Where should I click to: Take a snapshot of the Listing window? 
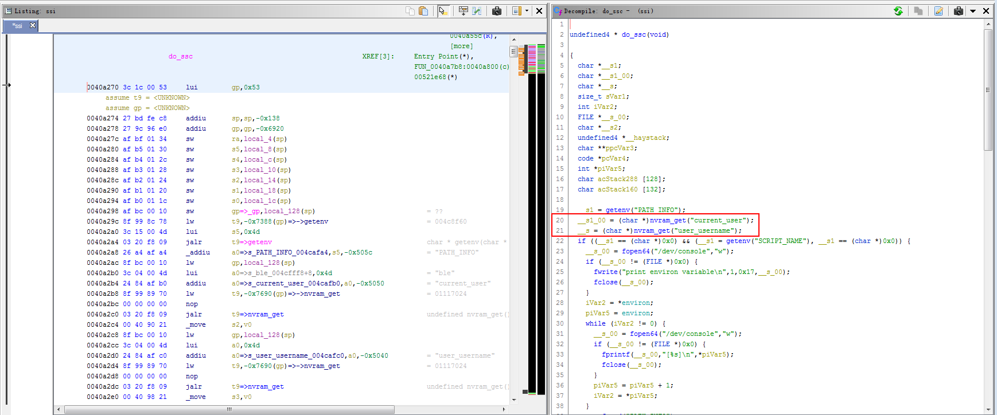[497, 11]
